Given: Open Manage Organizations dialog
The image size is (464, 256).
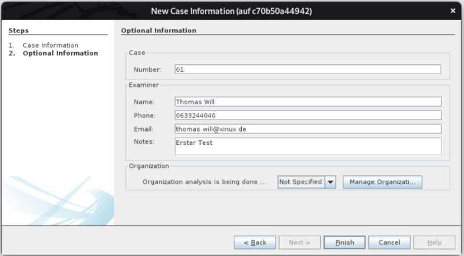Looking at the screenshot, I should click(x=382, y=182).
